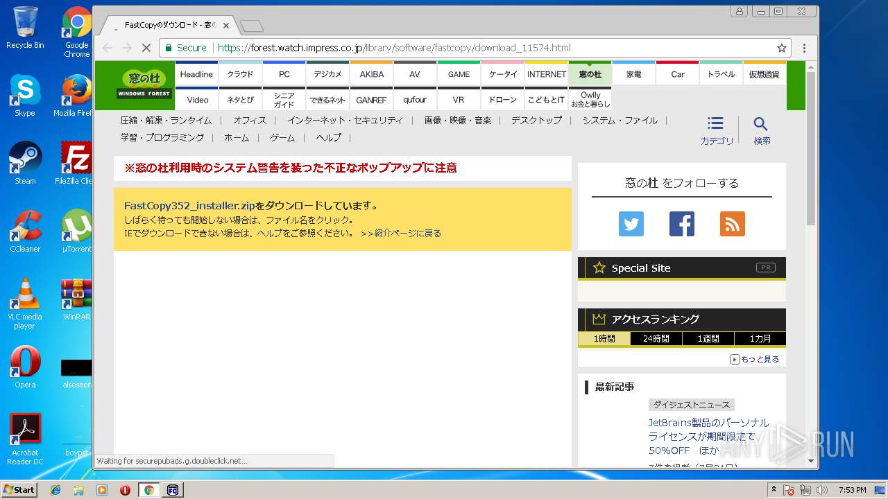Launch Google Chrome from the desktop icon
The image size is (888, 499).
tap(77, 33)
